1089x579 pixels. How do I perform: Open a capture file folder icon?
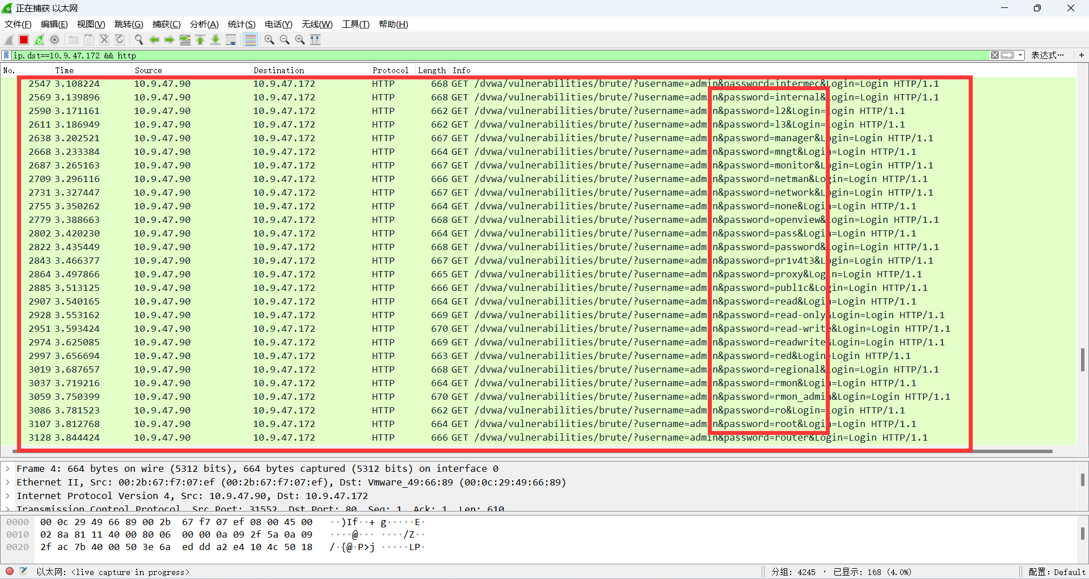[x=74, y=40]
